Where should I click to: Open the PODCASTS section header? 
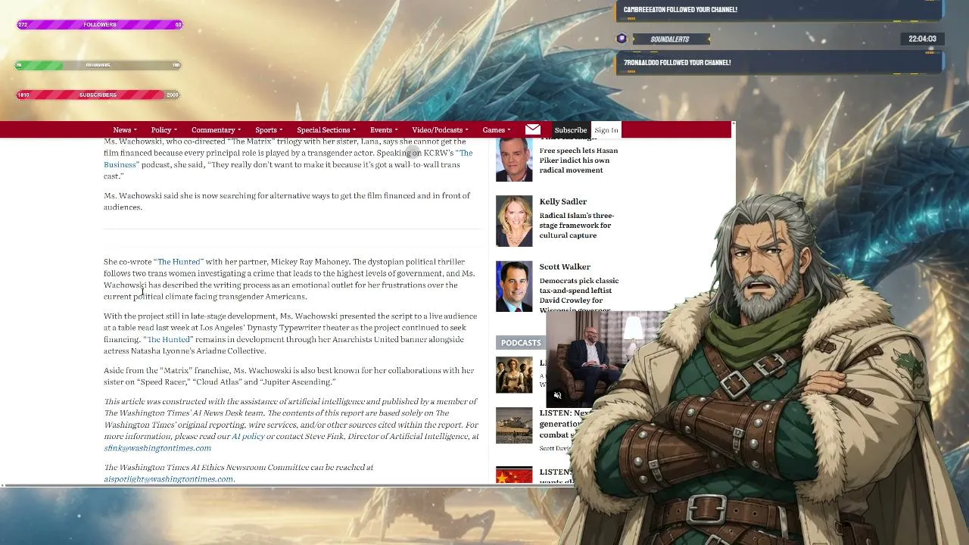pos(521,343)
